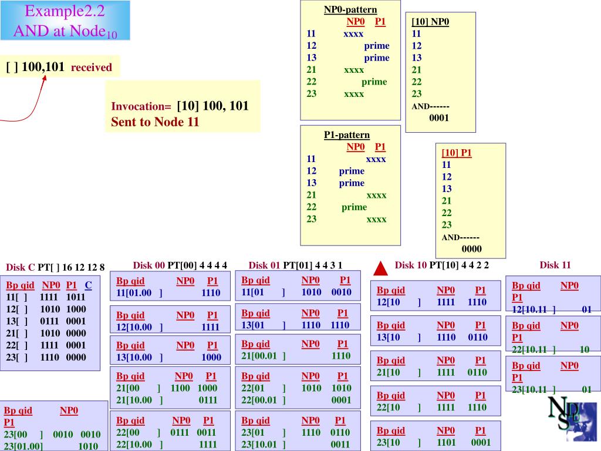Click "xxxx" on row 11 of NP0-pattern

[x=353, y=33]
